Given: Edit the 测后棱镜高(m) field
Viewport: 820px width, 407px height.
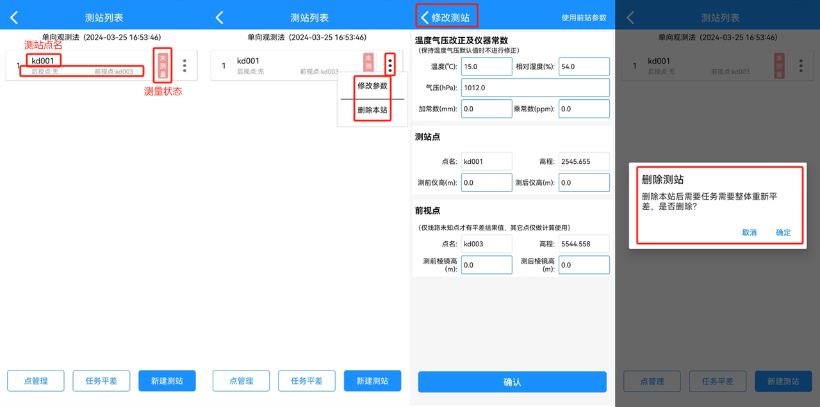Looking at the screenshot, I should click(584, 265).
